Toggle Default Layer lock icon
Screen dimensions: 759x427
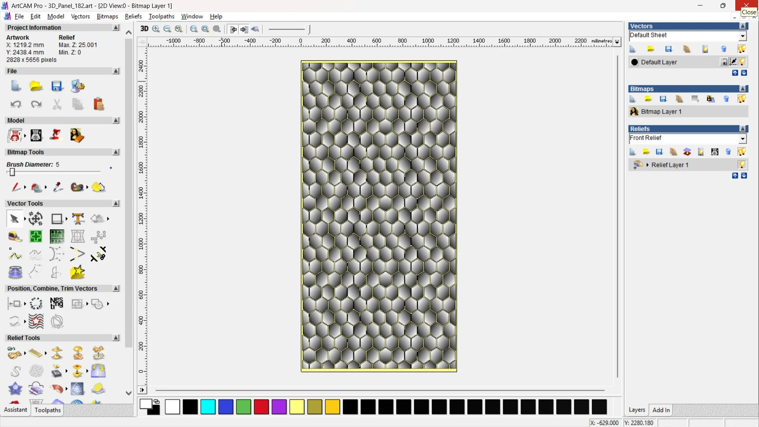(724, 62)
